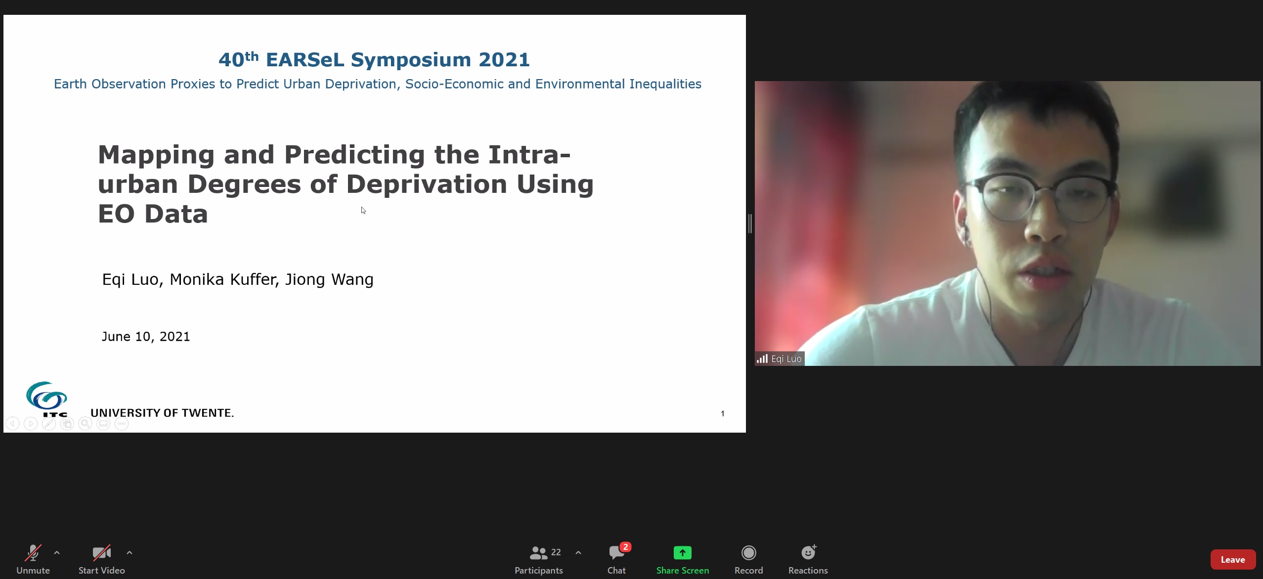The height and width of the screenshot is (579, 1263).
Task: Click the green Share Screen button
Action: [x=683, y=559]
